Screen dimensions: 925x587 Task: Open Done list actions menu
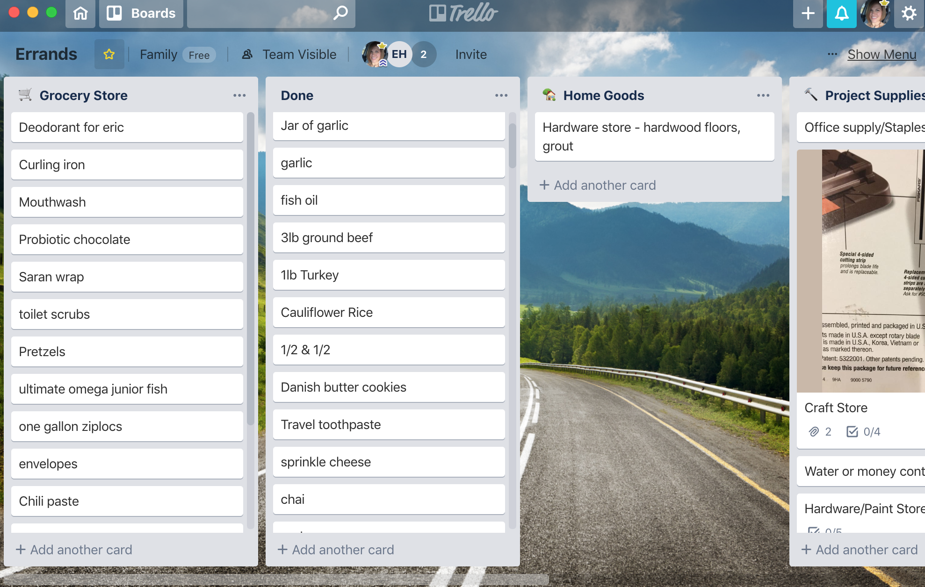coord(501,95)
